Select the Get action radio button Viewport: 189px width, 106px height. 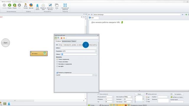(x=146, y=100)
